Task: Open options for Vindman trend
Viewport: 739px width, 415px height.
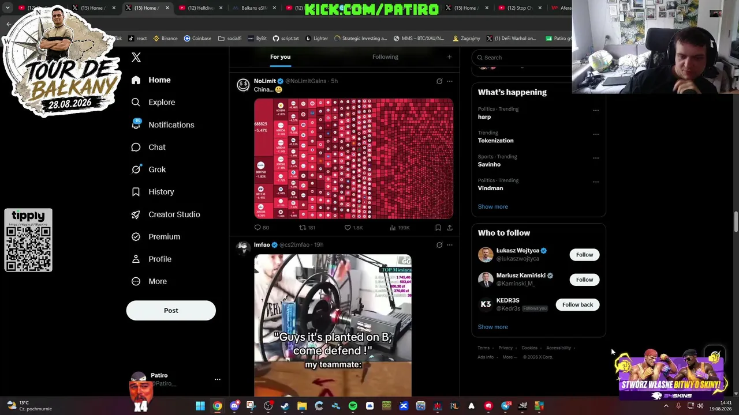Action: 596,182
